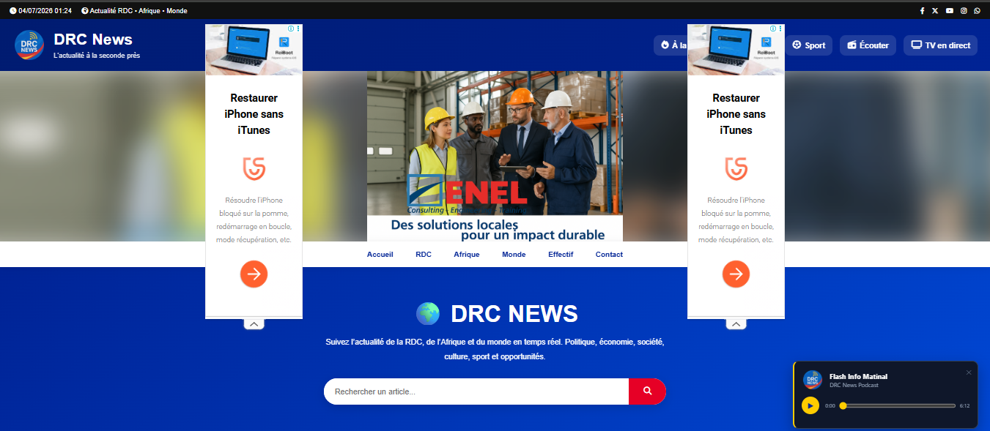Play the Flash Info Matinal podcast

click(810, 405)
